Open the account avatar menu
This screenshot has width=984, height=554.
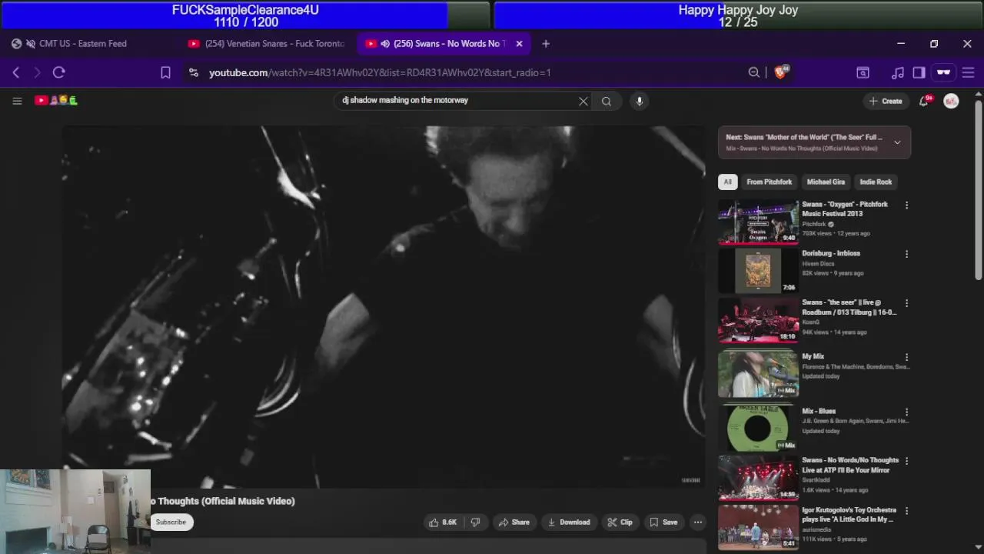click(x=951, y=101)
